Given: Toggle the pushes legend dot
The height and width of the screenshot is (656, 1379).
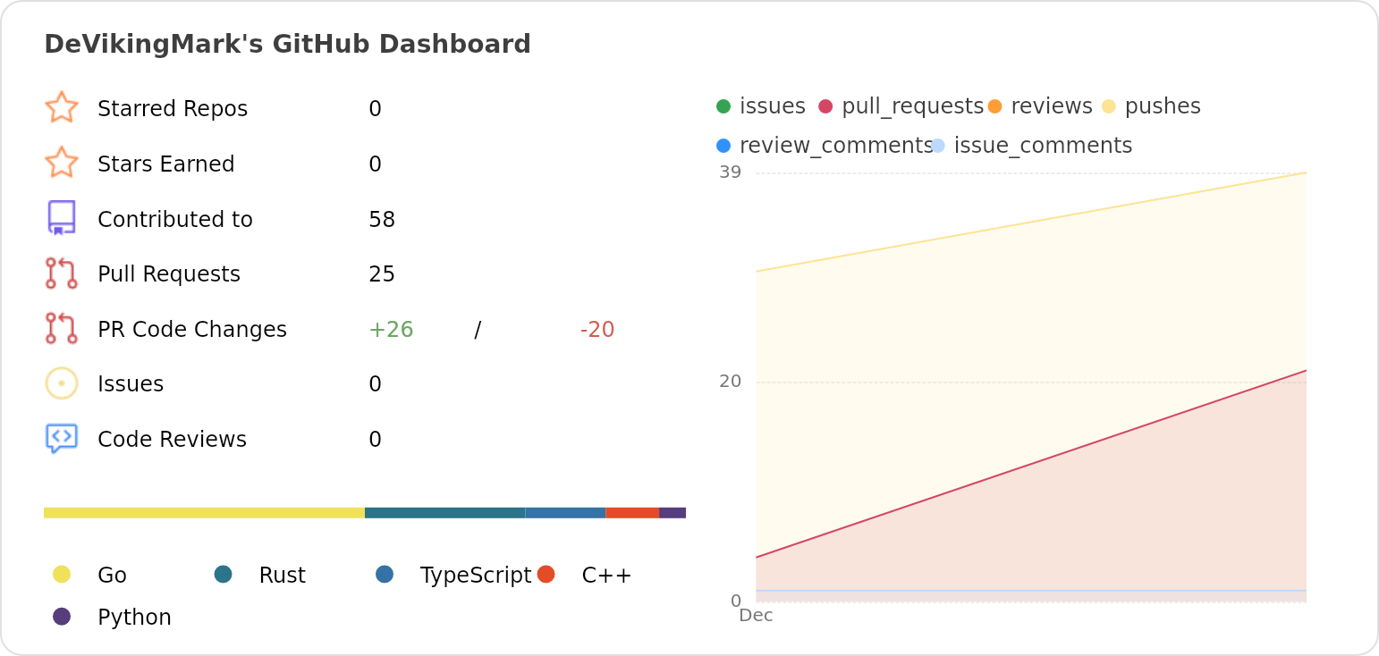Looking at the screenshot, I should click(1109, 106).
